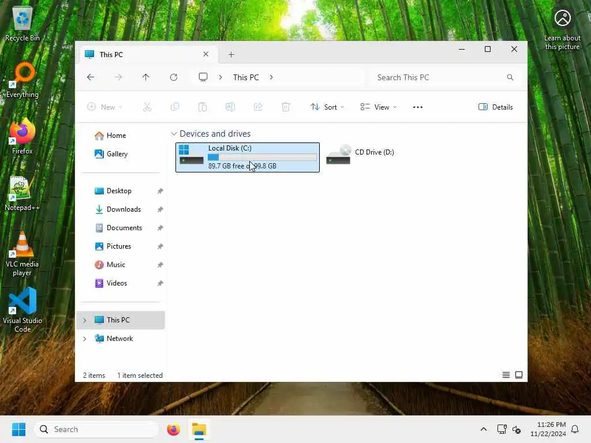Image resolution: width=591 pixels, height=443 pixels.
Task: Select the CD Drive (D:) icon
Action: [x=338, y=155]
